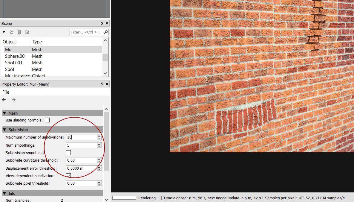
Task: Select the Mur instance object row
Action: click(x=53, y=75)
